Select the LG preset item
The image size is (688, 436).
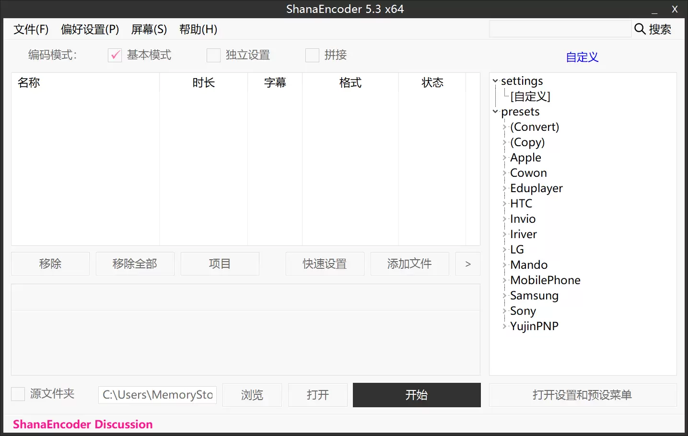coord(517,250)
